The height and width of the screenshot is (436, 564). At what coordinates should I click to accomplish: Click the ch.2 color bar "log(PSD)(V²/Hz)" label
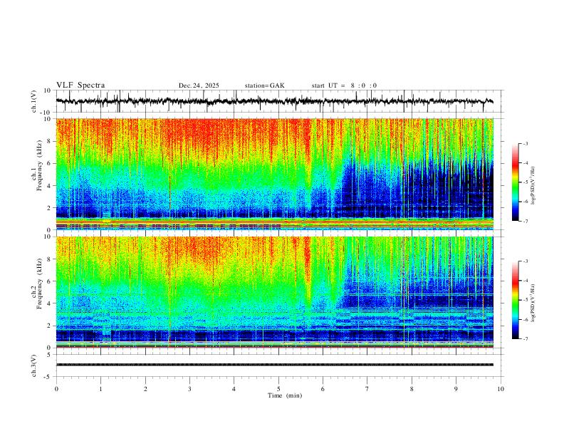click(x=533, y=303)
